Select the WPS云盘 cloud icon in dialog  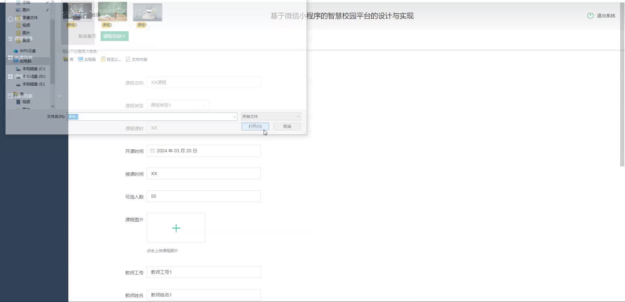tap(16, 51)
